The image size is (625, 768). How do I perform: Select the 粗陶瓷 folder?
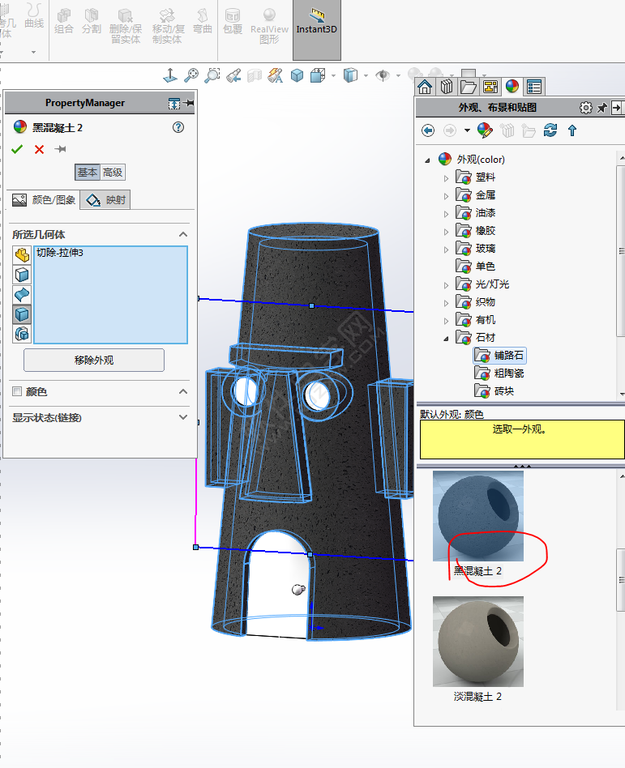pos(499,373)
